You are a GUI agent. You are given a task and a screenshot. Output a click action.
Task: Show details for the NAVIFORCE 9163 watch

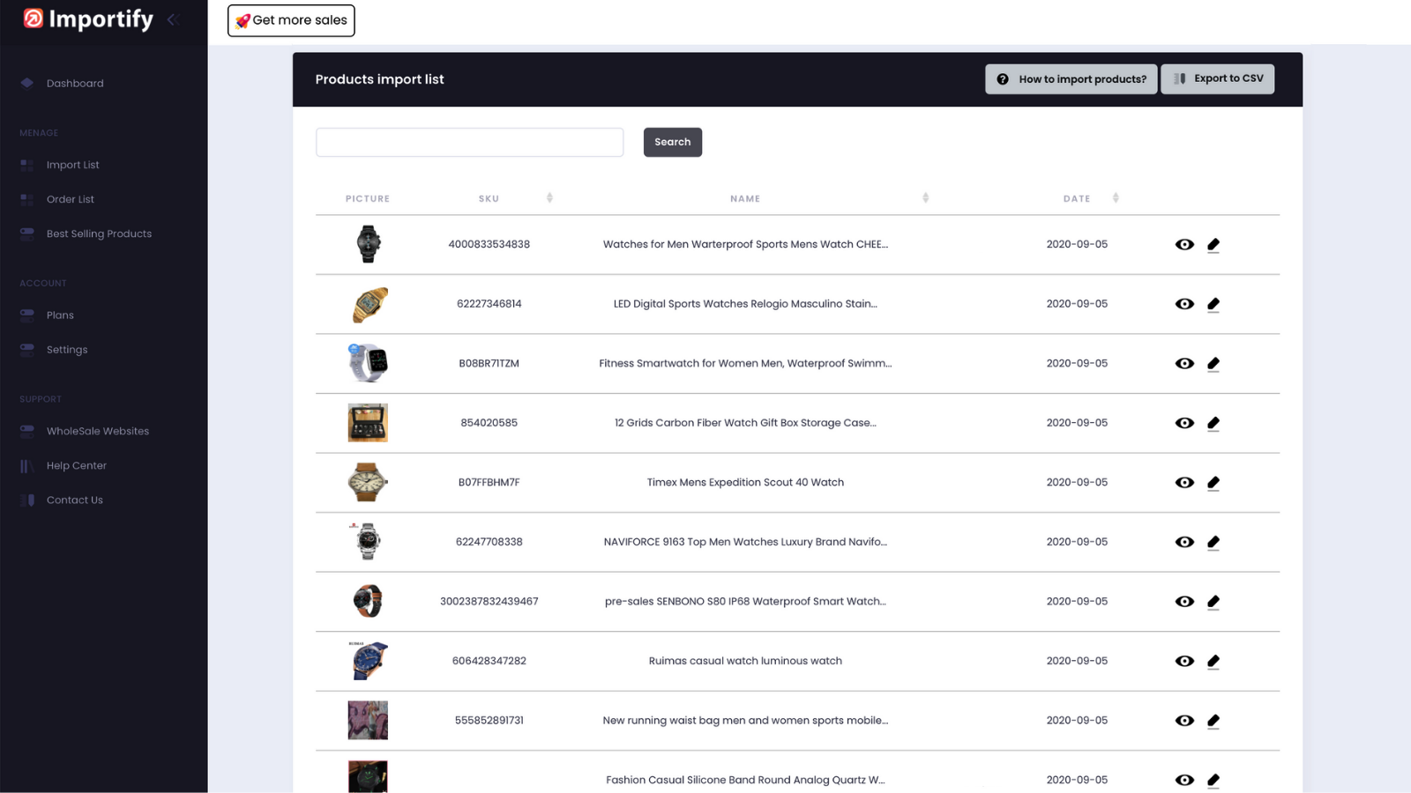coord(1184,542)
